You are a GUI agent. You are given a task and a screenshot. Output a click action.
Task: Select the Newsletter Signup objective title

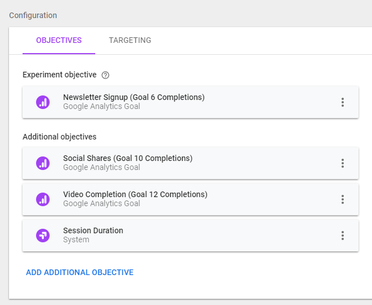(134, 97)
